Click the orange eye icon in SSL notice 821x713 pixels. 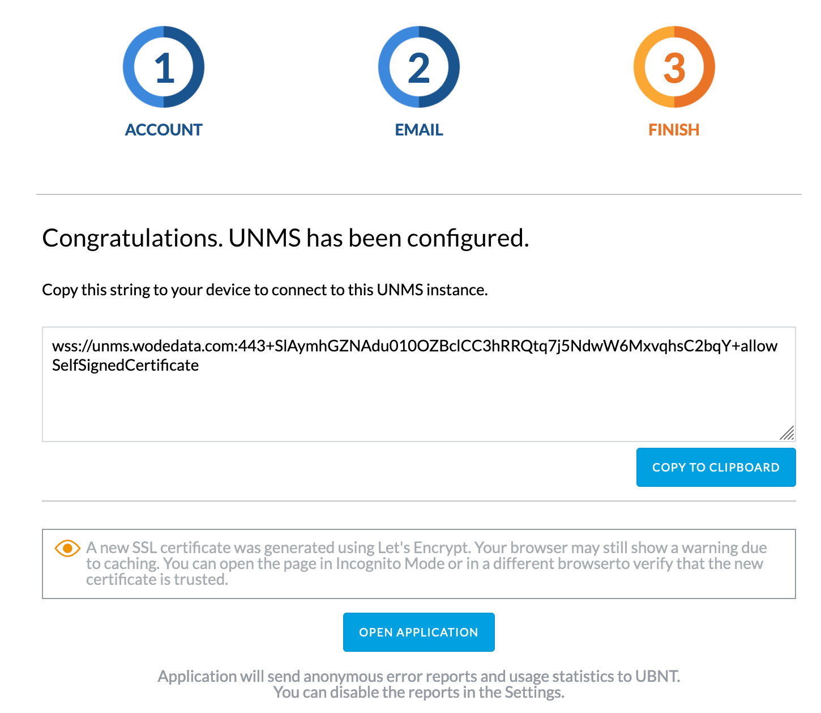coord(67,548)
